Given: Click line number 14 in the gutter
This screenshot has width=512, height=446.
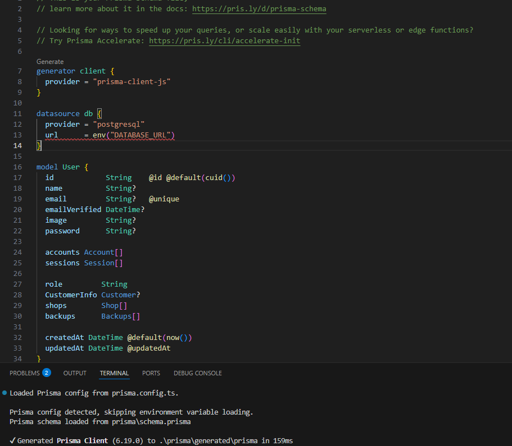Looking at the screenshot, I should click(x=17, y=146).
